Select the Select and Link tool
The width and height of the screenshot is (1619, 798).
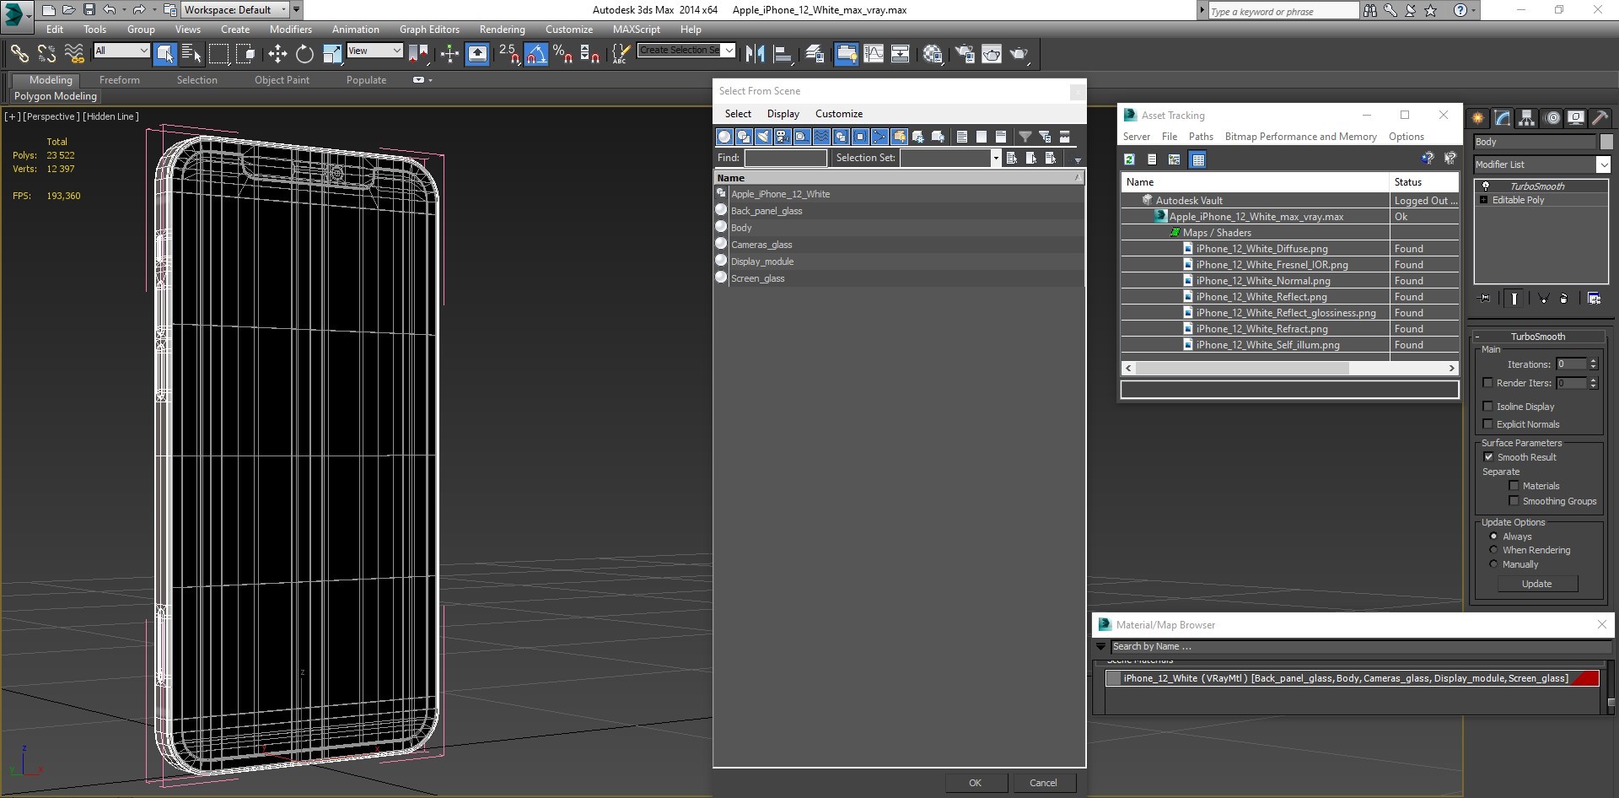(19, 54)
